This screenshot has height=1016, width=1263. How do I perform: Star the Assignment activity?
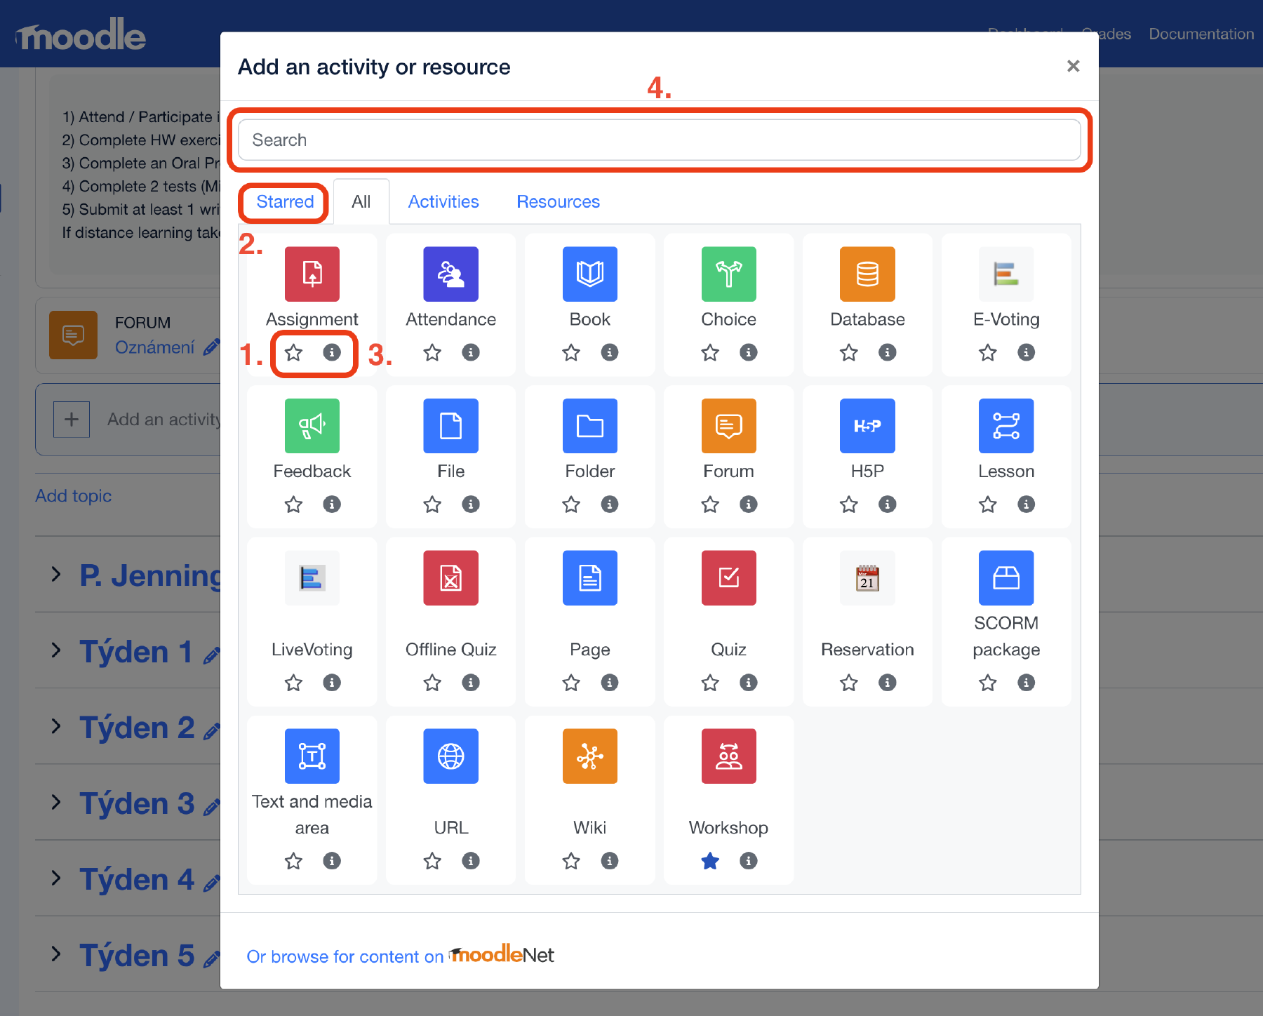click(293, 352)
